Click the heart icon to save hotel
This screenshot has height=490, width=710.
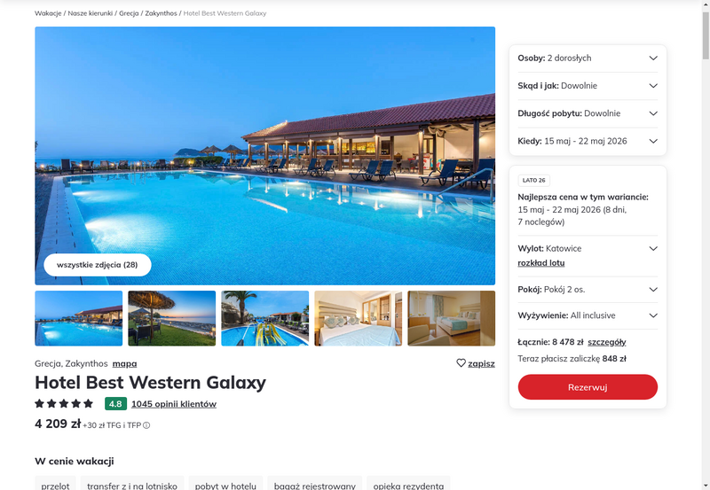pyautogui.click(x=461, y=363)
